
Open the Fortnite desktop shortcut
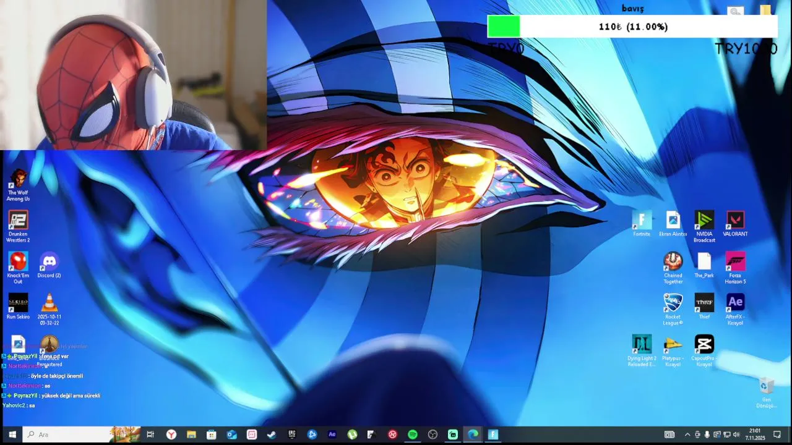pos(642,224)
